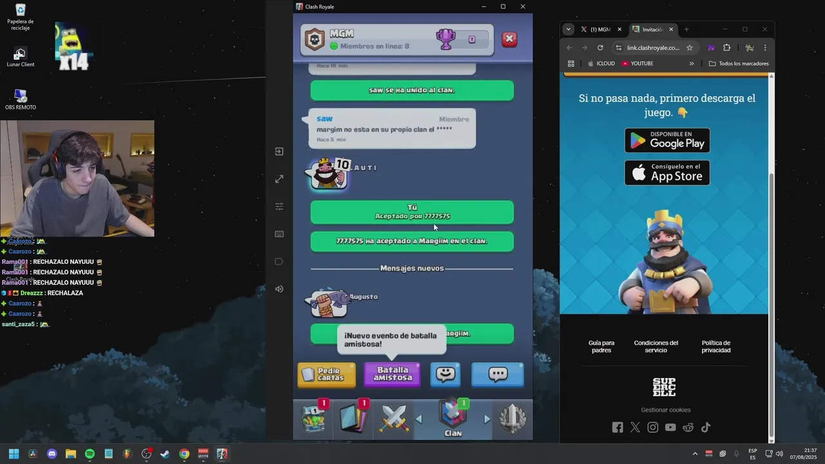Open the emote picker button
This screenshot has height=464, width=825.
tap(445, 374)
